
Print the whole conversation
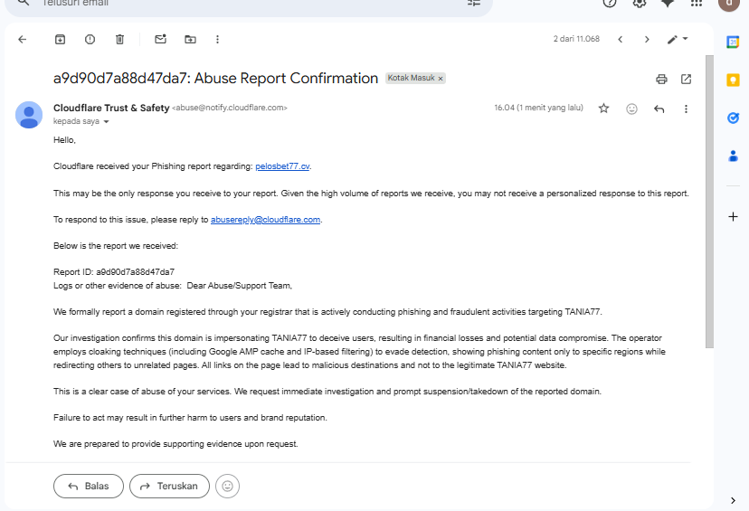point(661,79)
